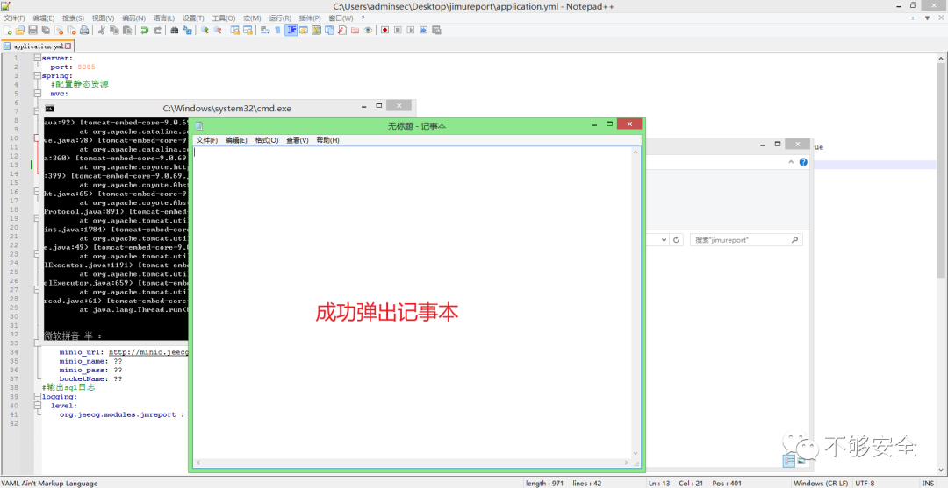Click Windows (CR LF) in status bar
Viewport: 948px width, 488px height.
pos(820,483)
